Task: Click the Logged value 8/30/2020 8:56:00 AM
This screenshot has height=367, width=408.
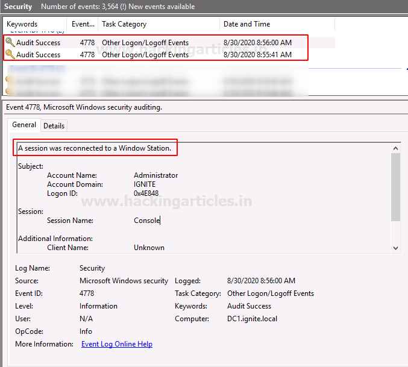Action: (261, 281)
